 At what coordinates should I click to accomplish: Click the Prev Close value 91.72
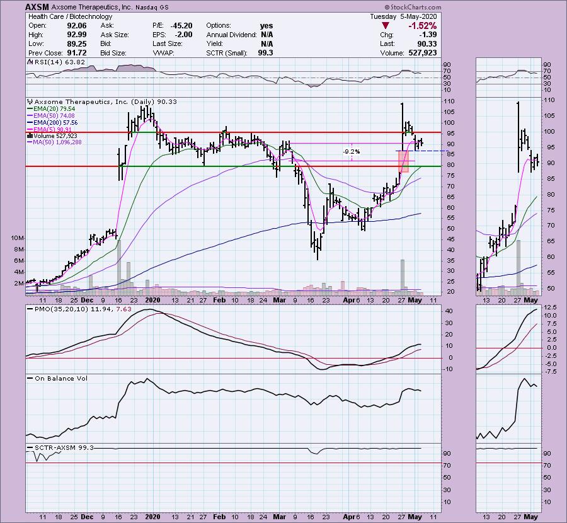point(77,53)
